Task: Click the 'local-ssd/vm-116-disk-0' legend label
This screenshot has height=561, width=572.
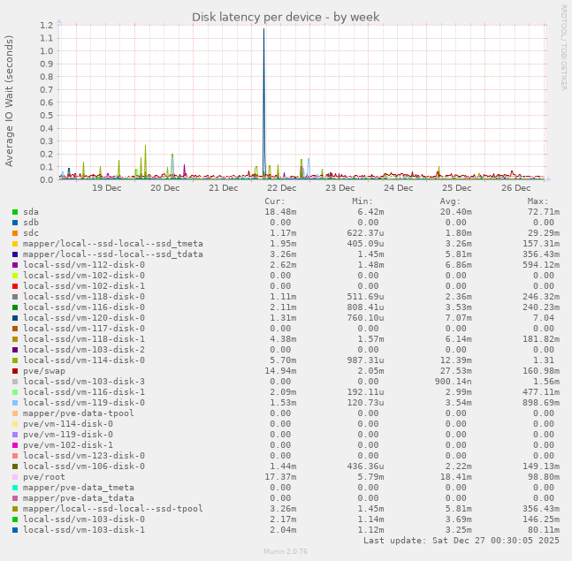Action: 84,307
